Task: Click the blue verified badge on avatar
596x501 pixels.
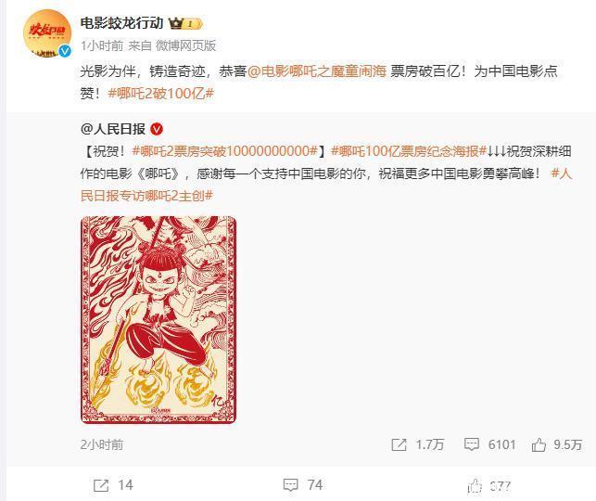Action: pyautogui.click(x=65, y=51)
